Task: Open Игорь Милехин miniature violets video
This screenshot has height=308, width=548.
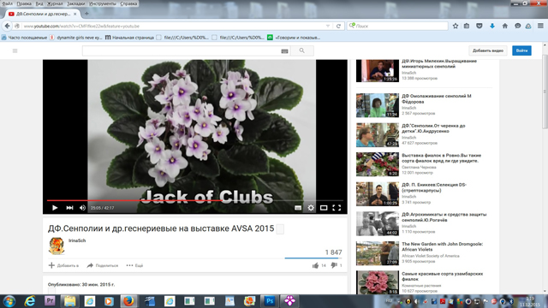Action: pyautogui.click(x=439, y=63)
